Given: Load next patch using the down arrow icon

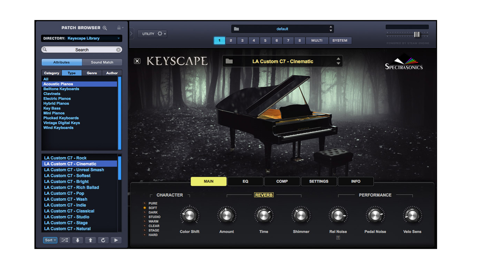Looking at the screenshot, I should click(x=78, y=240).
